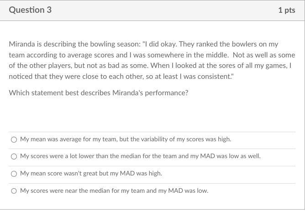
Task: Choose the 'lot lower than the median' radio button
Action: (14, 156)
